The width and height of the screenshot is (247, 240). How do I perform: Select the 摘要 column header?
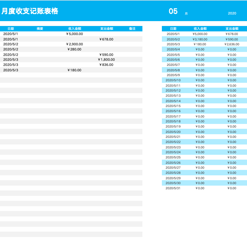pos(40,28)
